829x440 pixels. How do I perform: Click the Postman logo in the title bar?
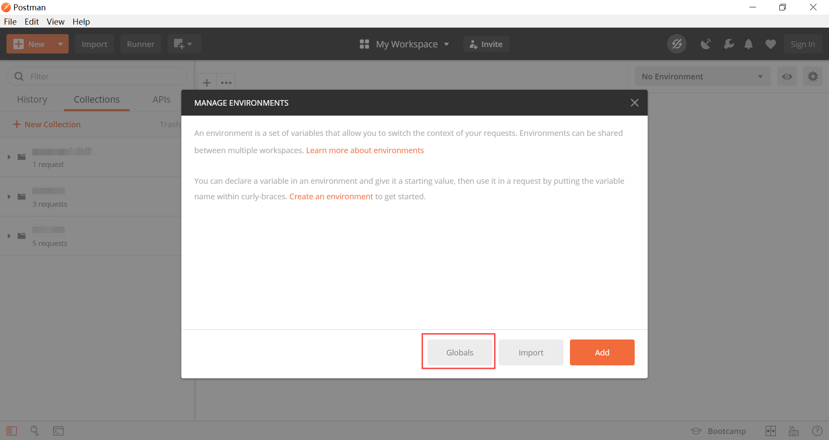coord(6,7)
